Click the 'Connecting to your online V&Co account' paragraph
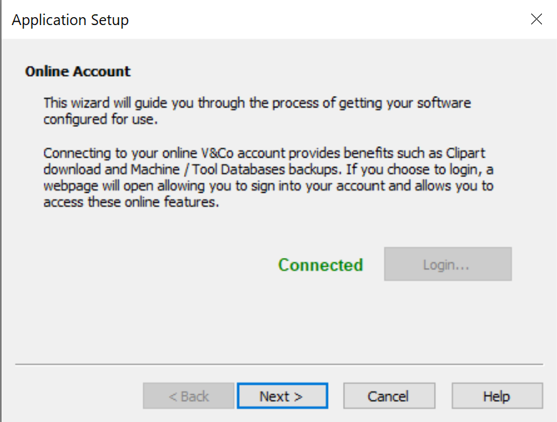Image resolution: width=557 pixels, height=422 pixels. (268, 178)
